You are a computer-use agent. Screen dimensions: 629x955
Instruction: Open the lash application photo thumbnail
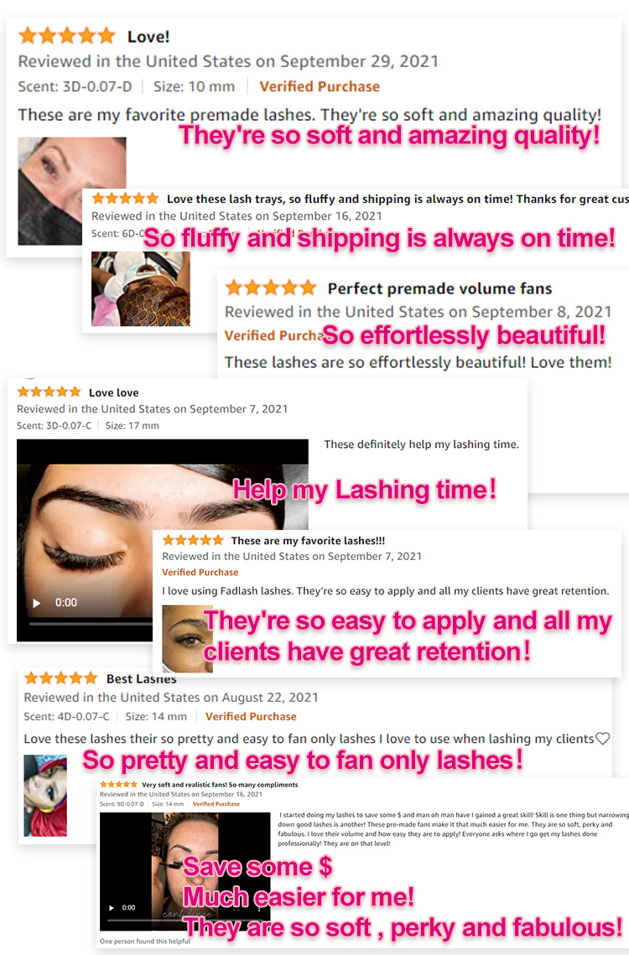tap(141, 288)
